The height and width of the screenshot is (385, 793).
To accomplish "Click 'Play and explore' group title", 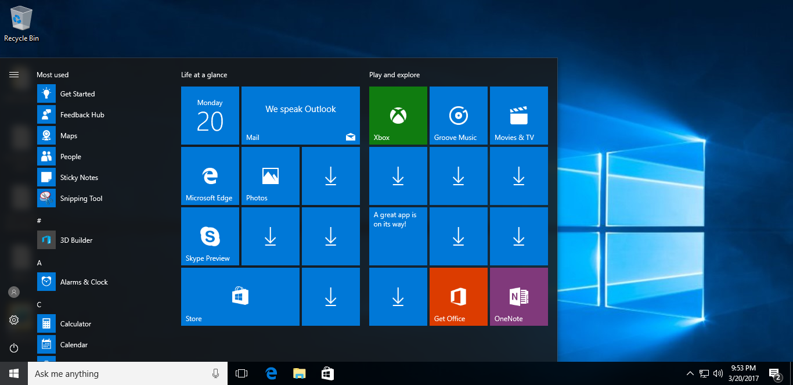I will click(x=395, y=75).
